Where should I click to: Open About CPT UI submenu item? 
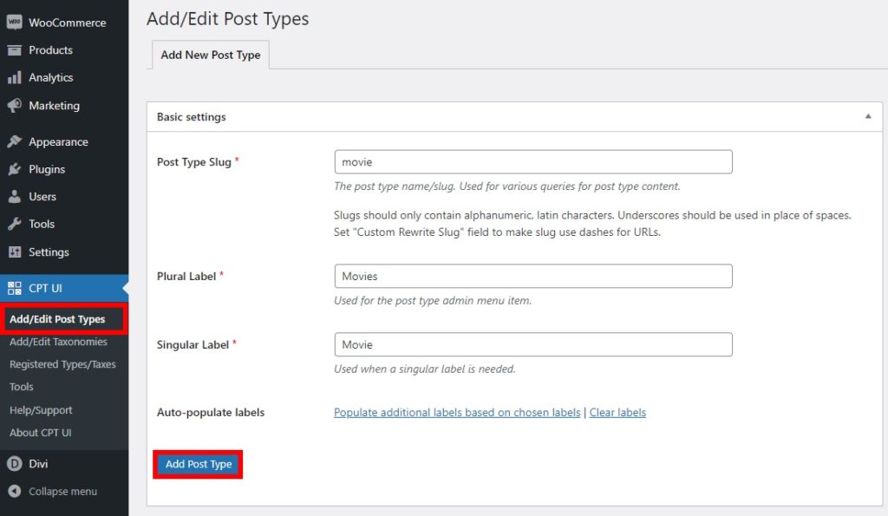coord(40,433)
